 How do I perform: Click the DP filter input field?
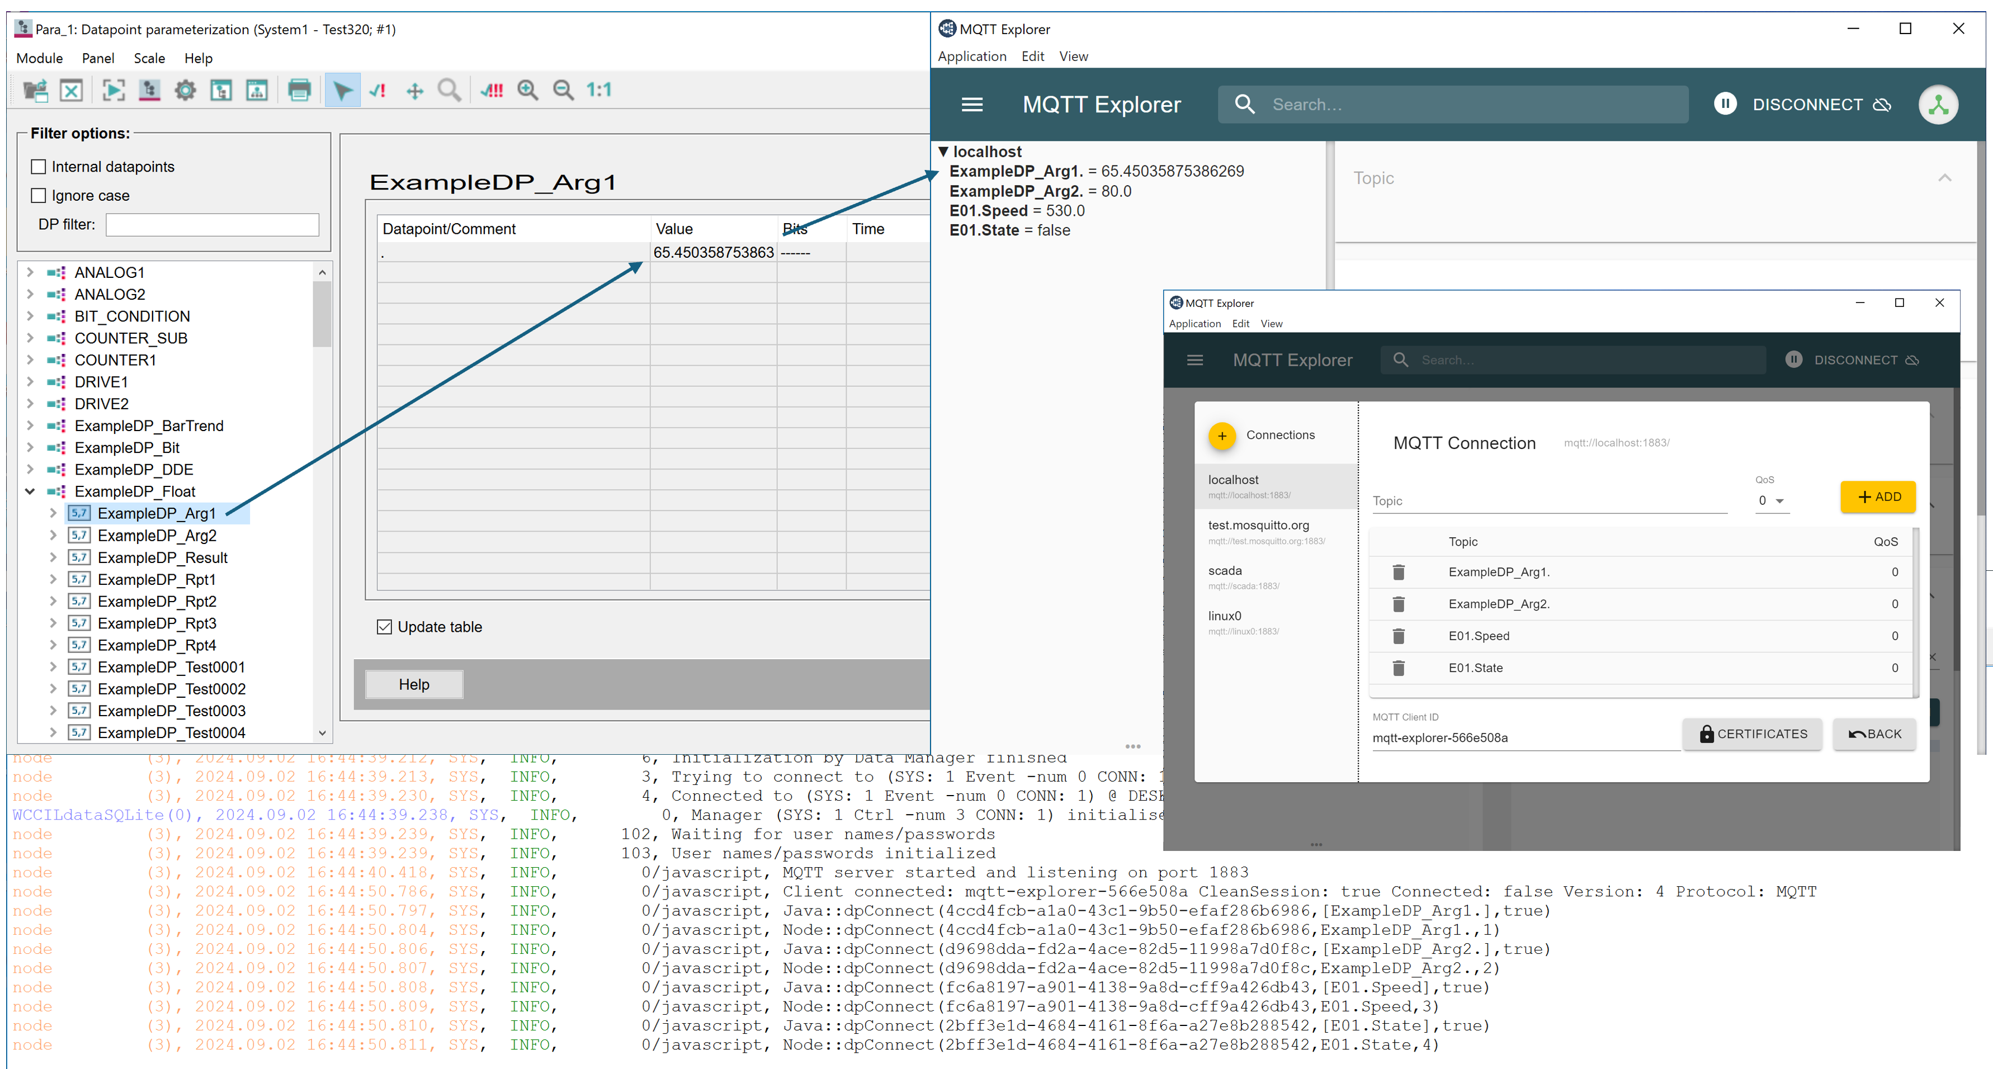[212, 225]
